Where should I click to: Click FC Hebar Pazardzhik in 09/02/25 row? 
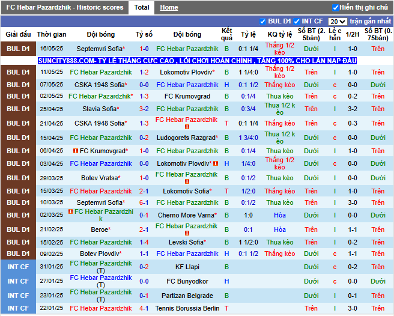click(187, 254)
